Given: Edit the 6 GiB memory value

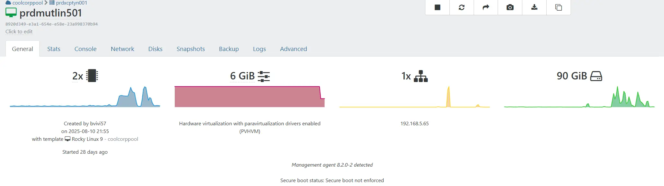Looking at the screenshot, I should point(242,76).
